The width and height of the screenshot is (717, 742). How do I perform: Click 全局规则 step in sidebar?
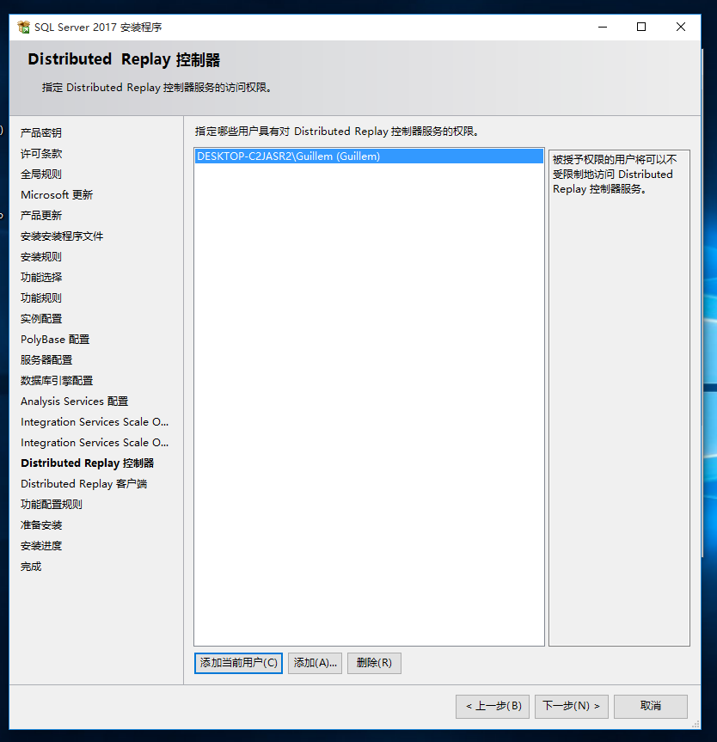point(41,175)
